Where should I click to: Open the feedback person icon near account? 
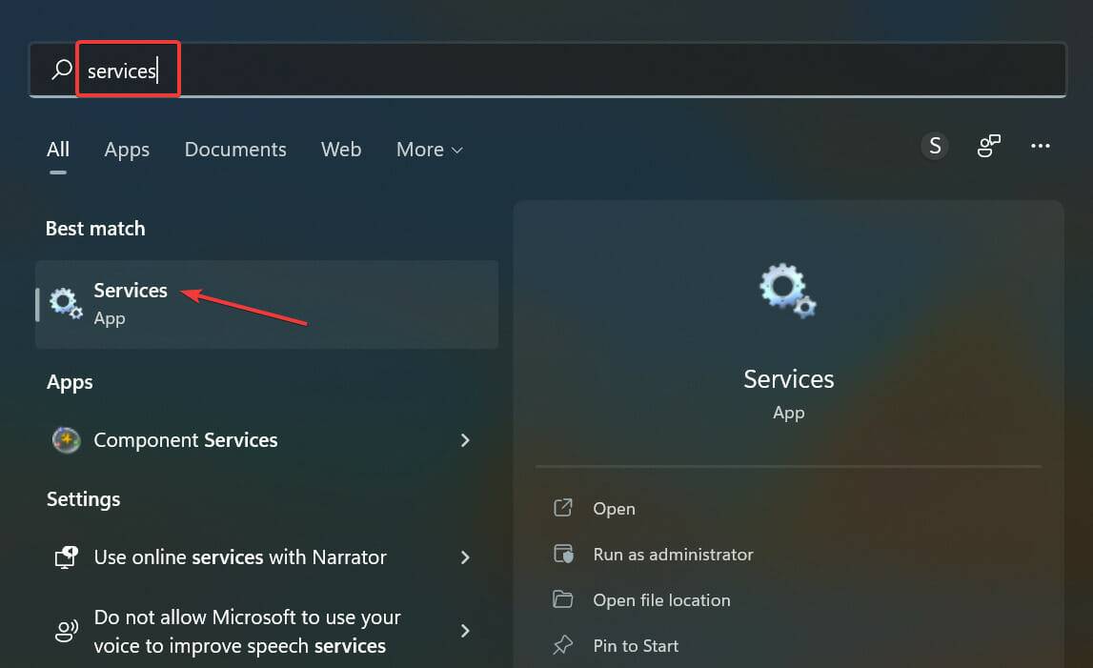(x=988, y=146)
